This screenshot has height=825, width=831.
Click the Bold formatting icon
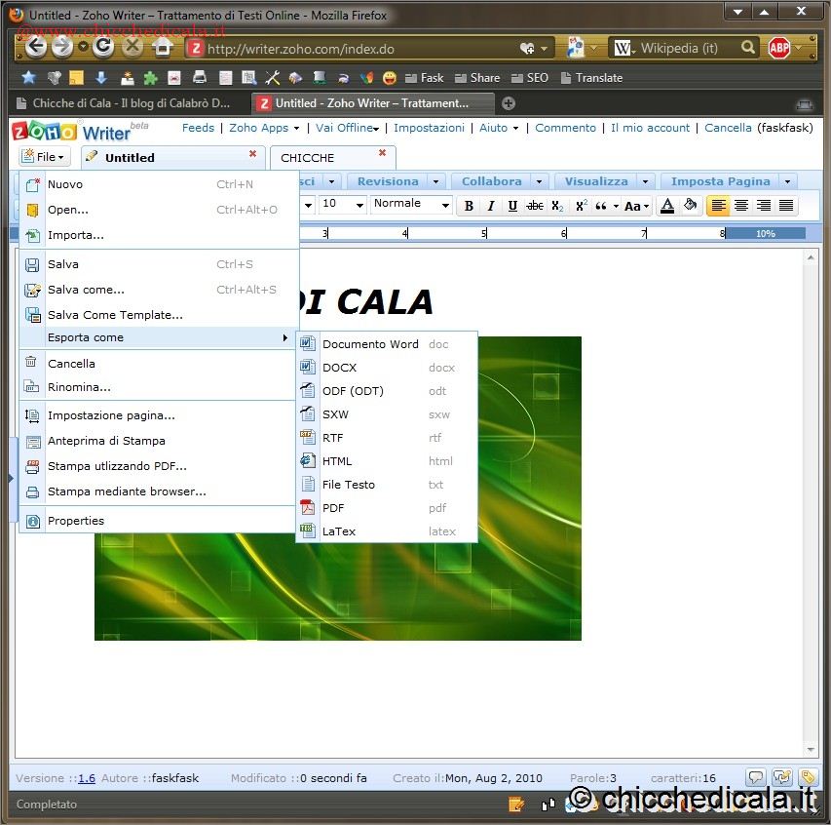[469, 206]
